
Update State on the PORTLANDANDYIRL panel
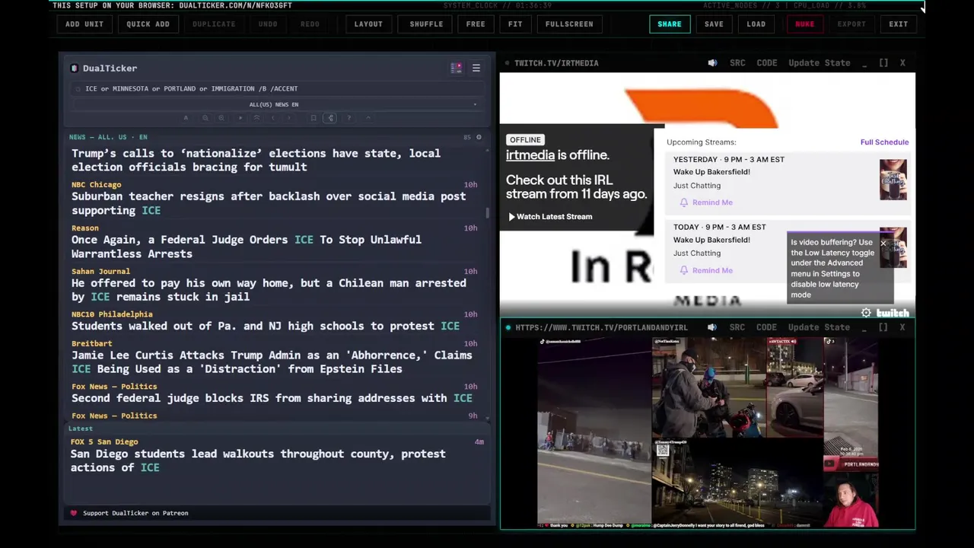[x=820, y=327]
